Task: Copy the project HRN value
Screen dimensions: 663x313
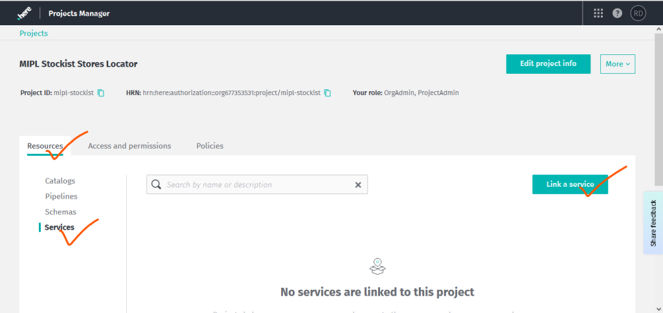Action: click(327, 93)
